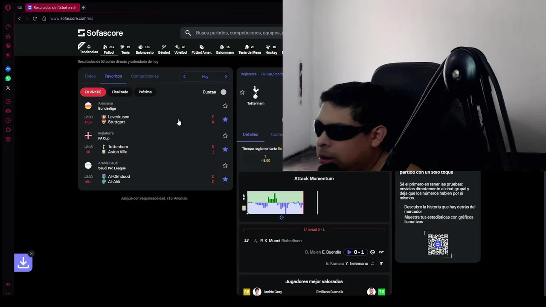This screenshot has height=307, width=546.
Task: Select the Fútbol sport category
Action: (109, 49)
